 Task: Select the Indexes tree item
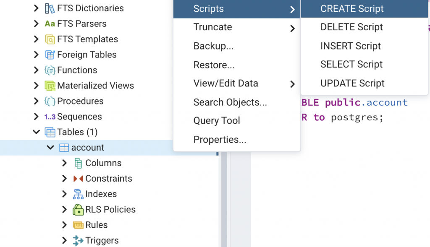click(101, 194)
